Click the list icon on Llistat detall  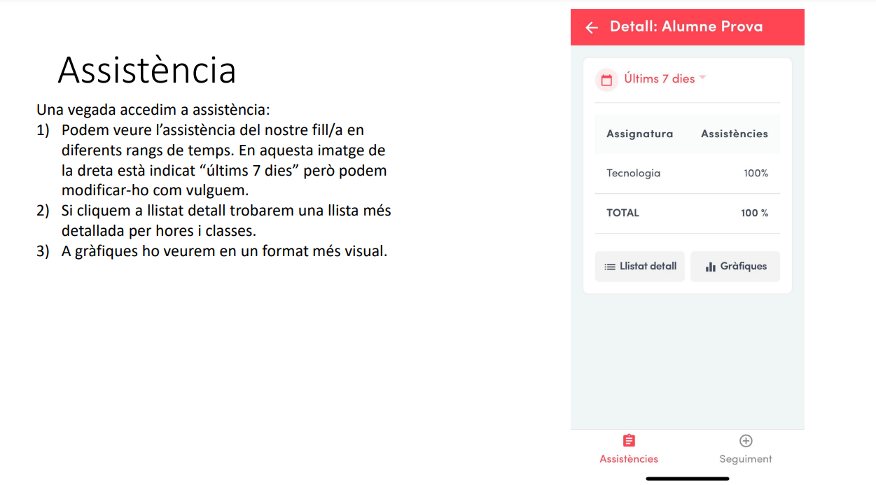(610, 267)
